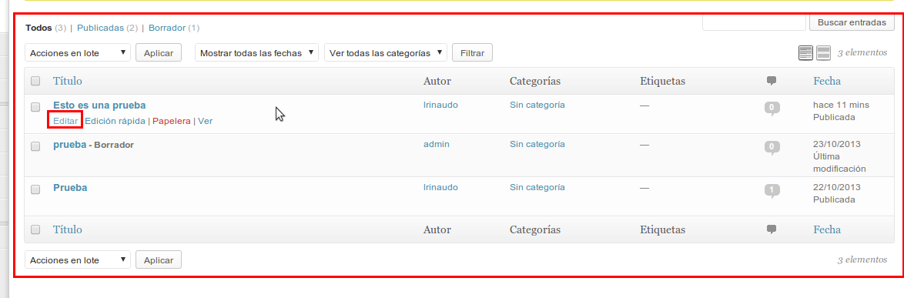This screenshot has width=904, height=298.
Task: Focus the search entries text field
Action: click(x=754, y=22)
